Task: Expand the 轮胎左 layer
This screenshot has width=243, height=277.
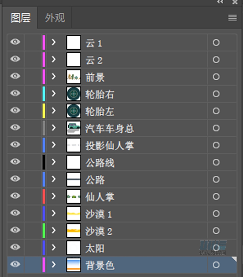Action: pos(53,111)
